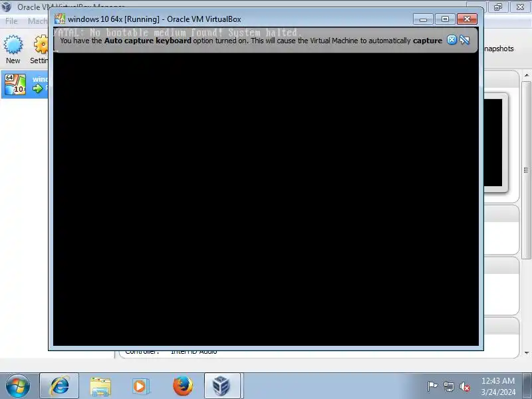Restore down the VirtualBox Manager window
532x399 pixels.
[497, 7]
